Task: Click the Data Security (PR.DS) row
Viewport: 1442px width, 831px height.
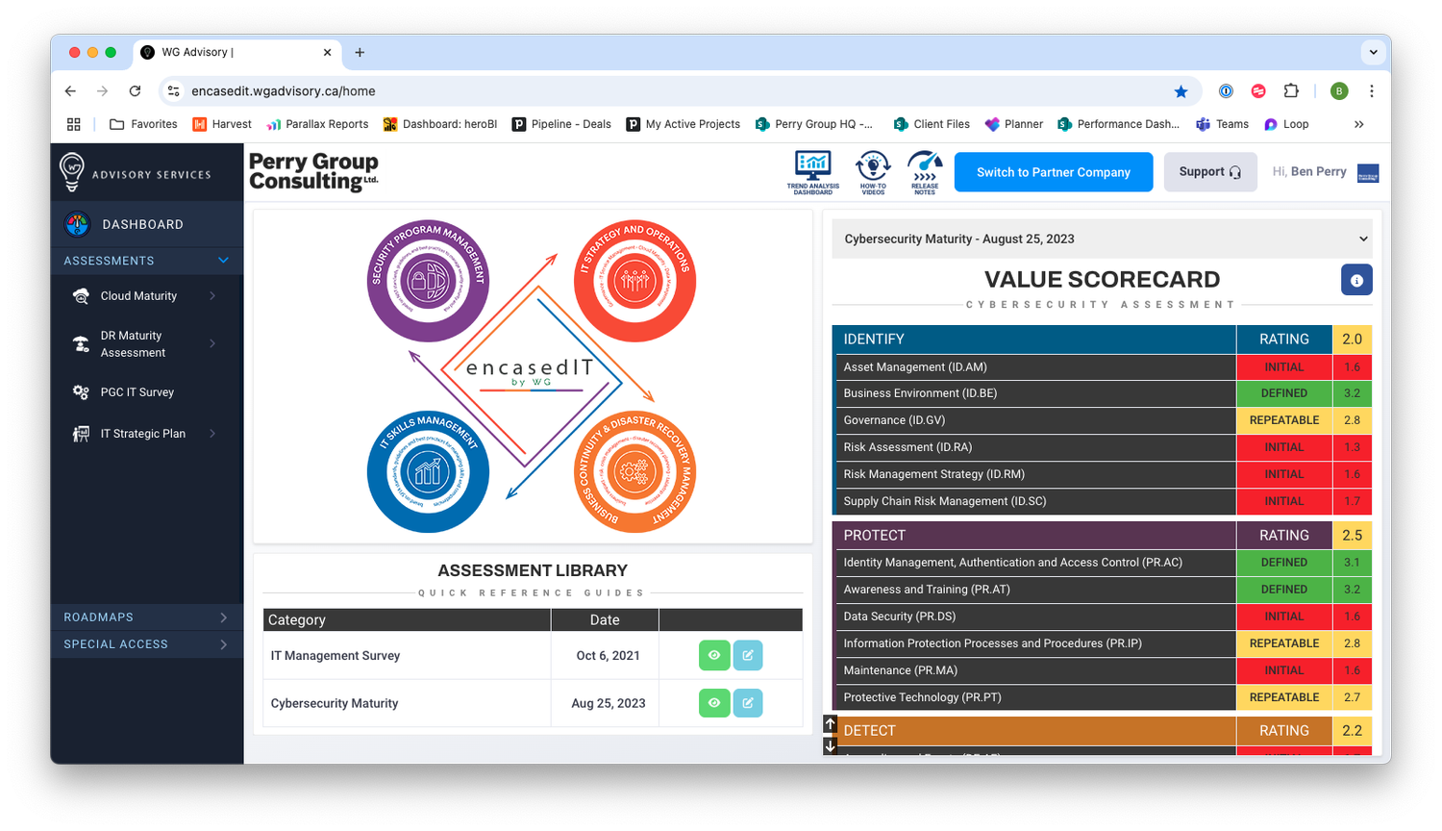Action: click(1102, 617)
